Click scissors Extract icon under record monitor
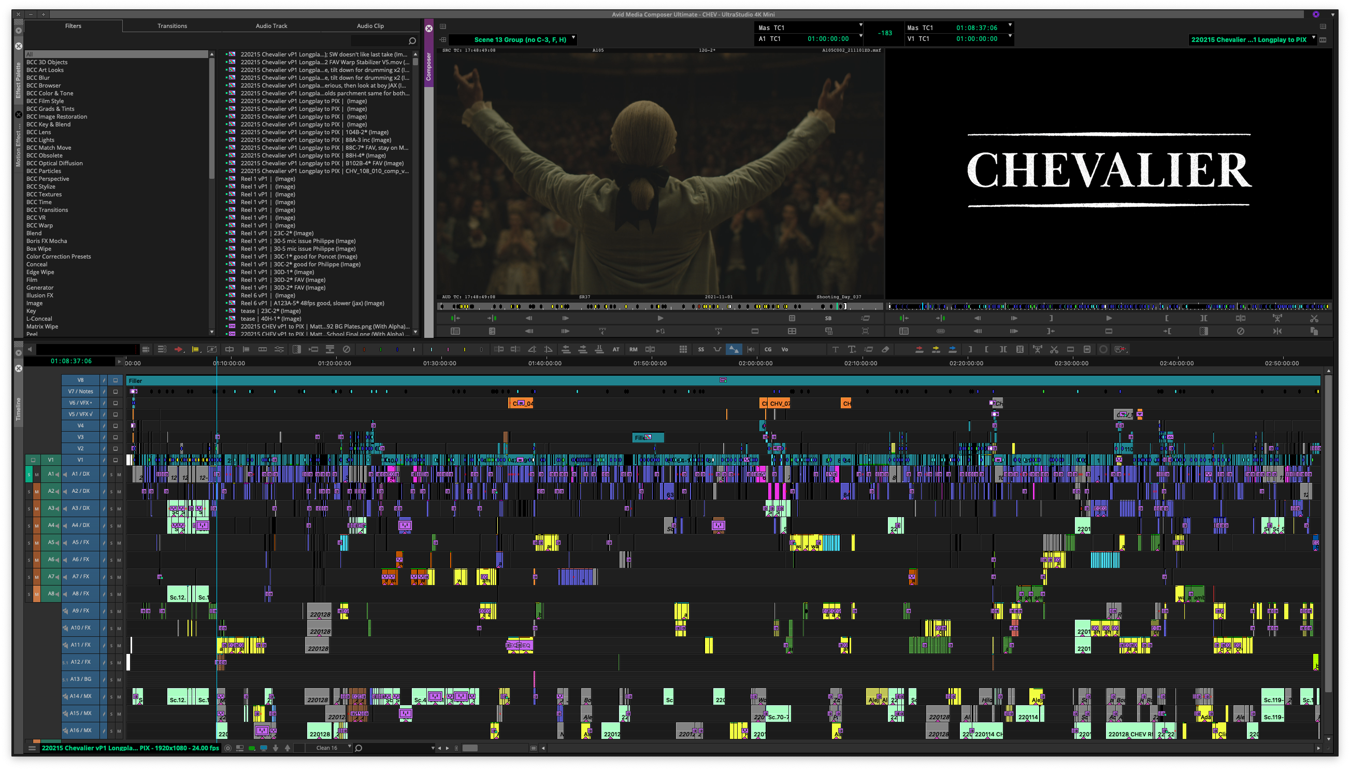The width and height of the screenshot is (1350, 770). click(1314, 318)
